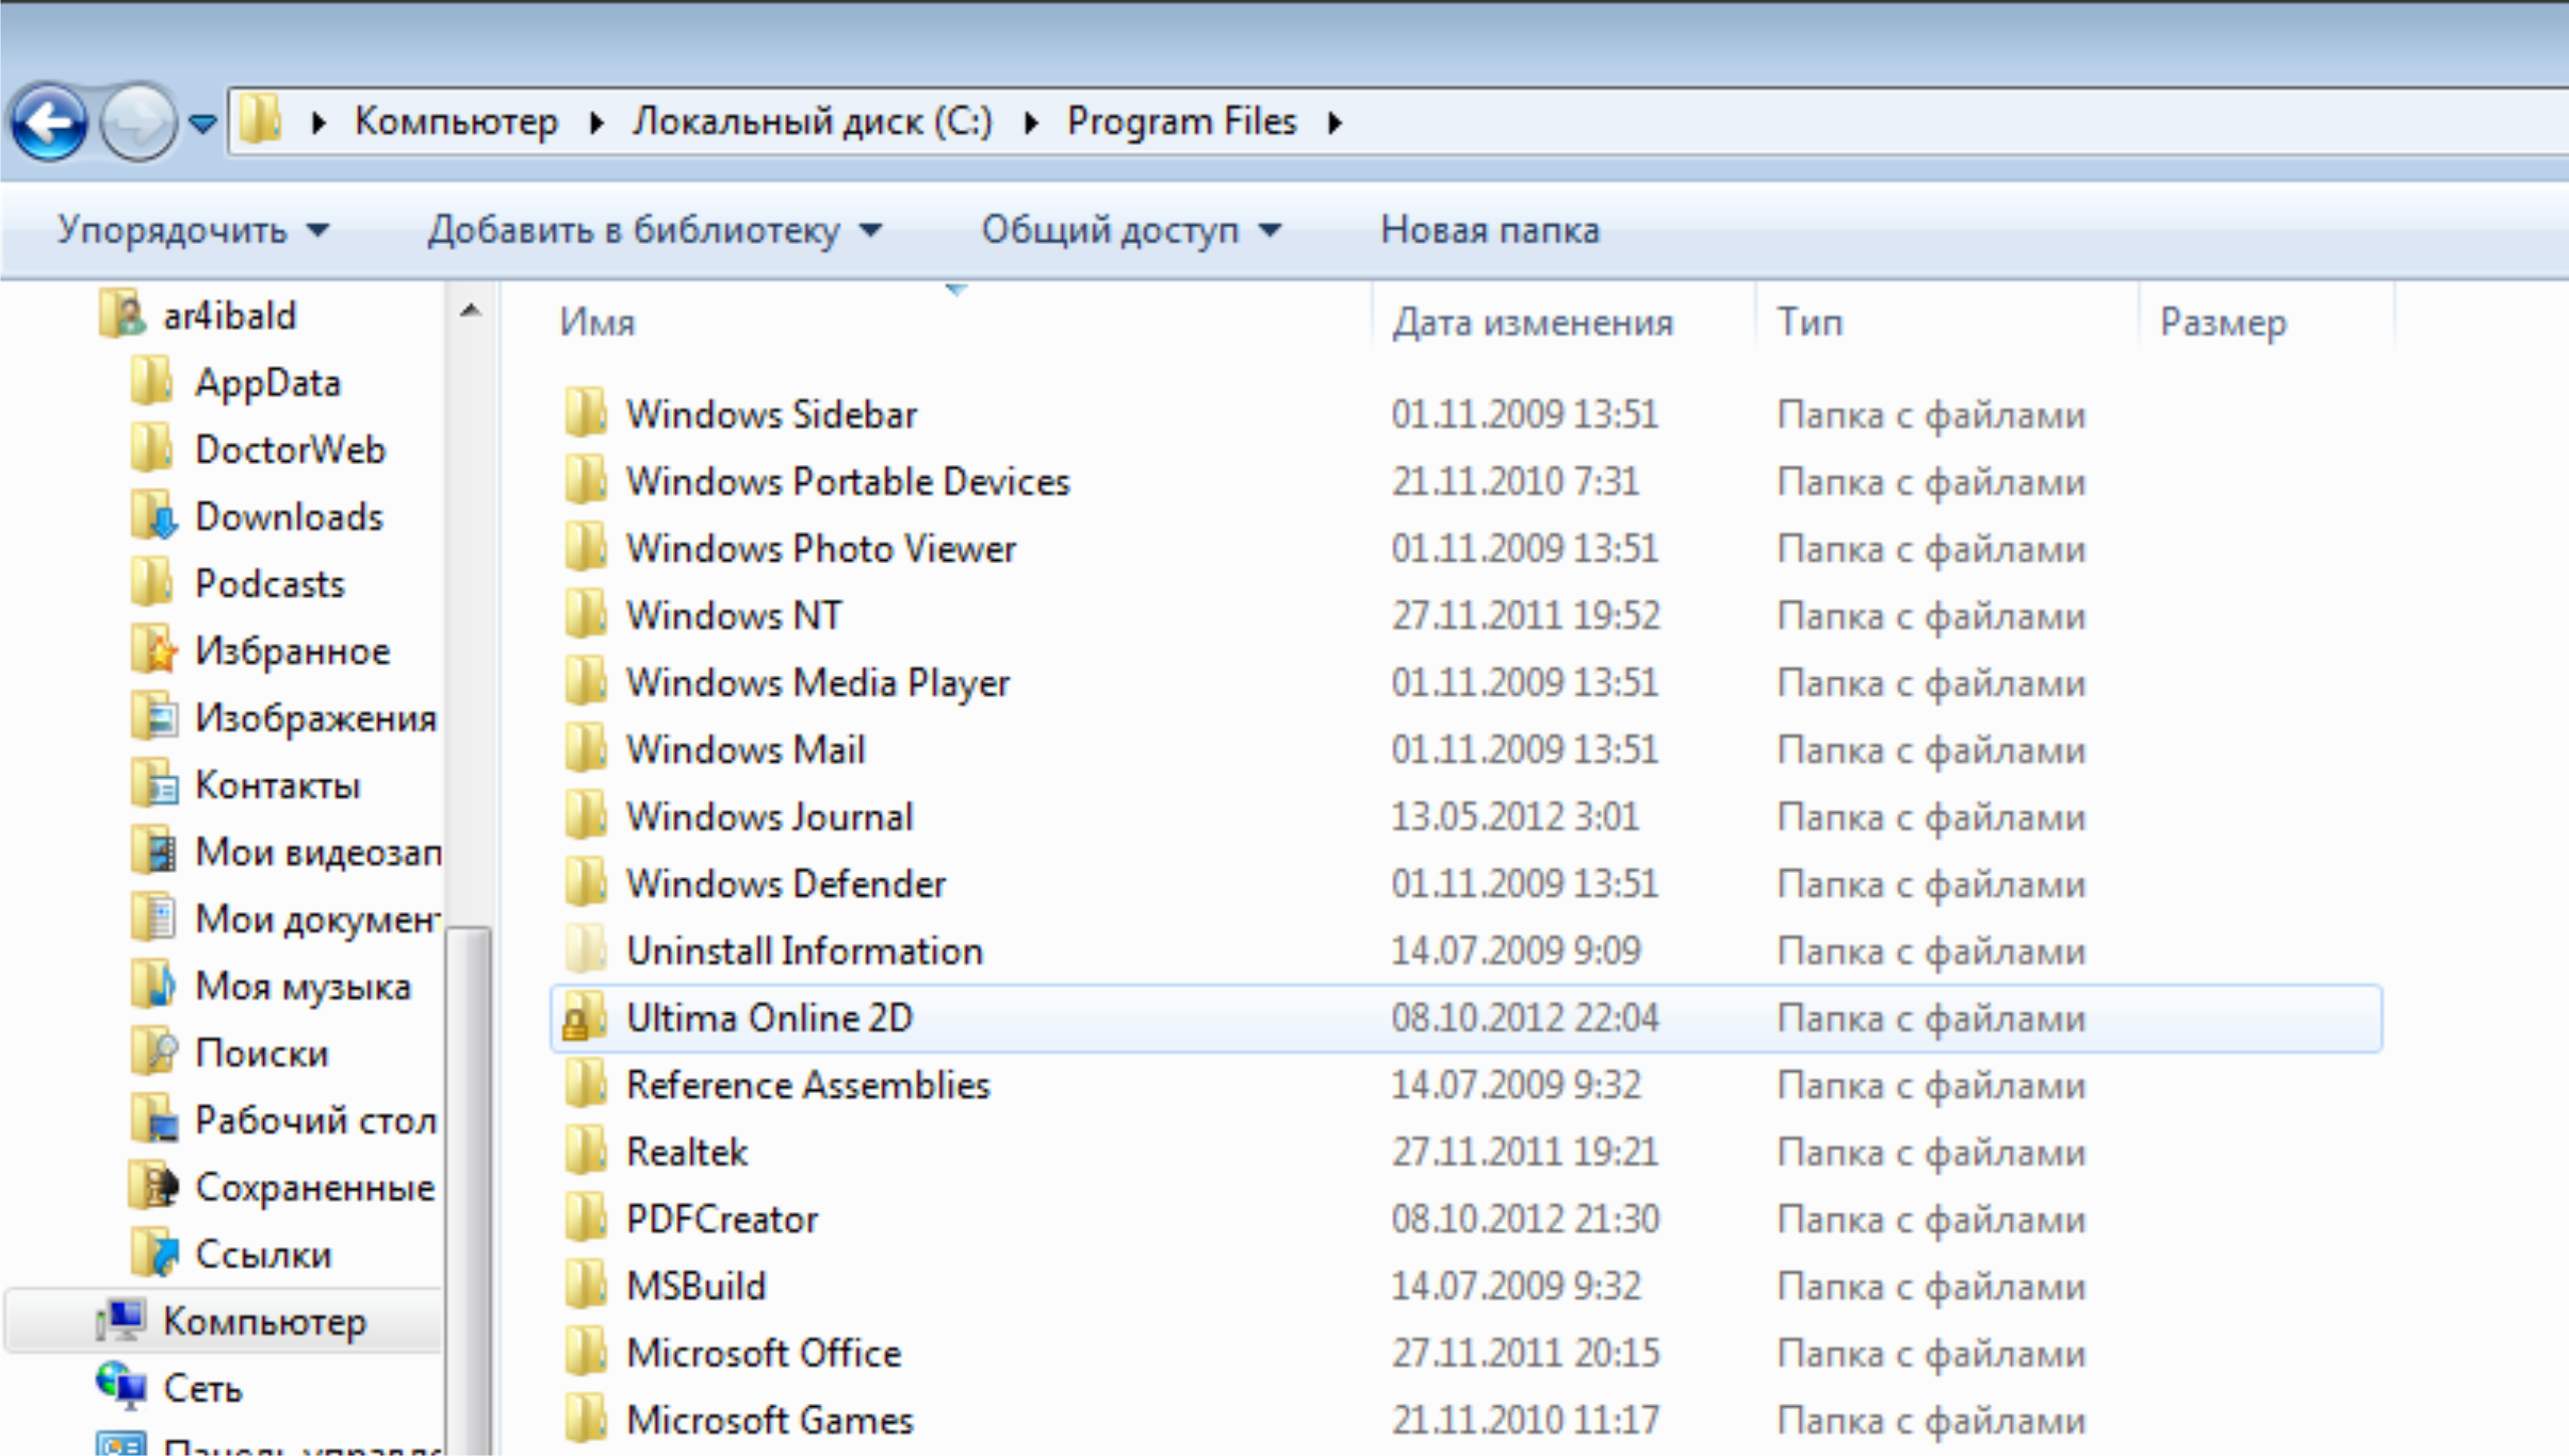Sort by the Дата изменения column
The height and width of the screenshot is (1456, 2569).
pyautogui.click(x=1532, y=322)
